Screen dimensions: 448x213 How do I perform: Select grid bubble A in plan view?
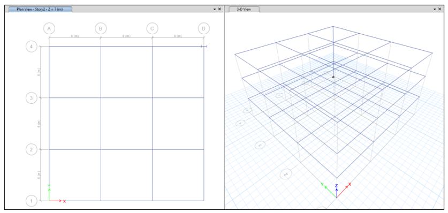coord(49,28)
